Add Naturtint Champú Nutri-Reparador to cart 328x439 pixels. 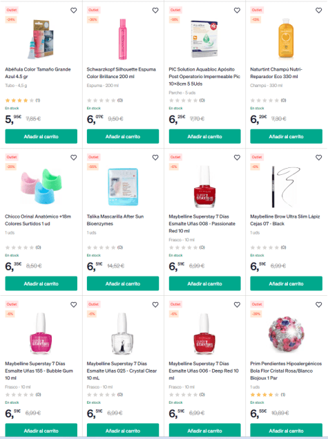286,136
